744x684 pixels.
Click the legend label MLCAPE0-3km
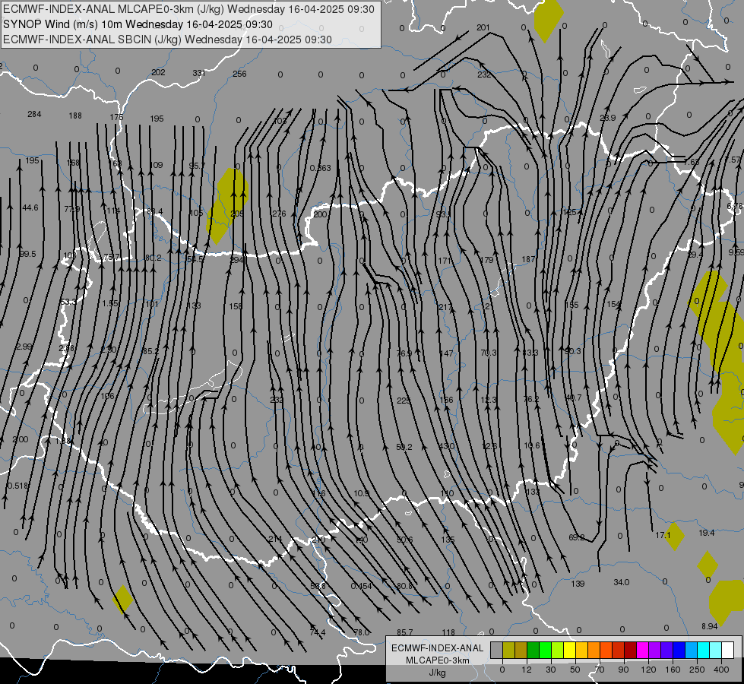pos(438,660)
